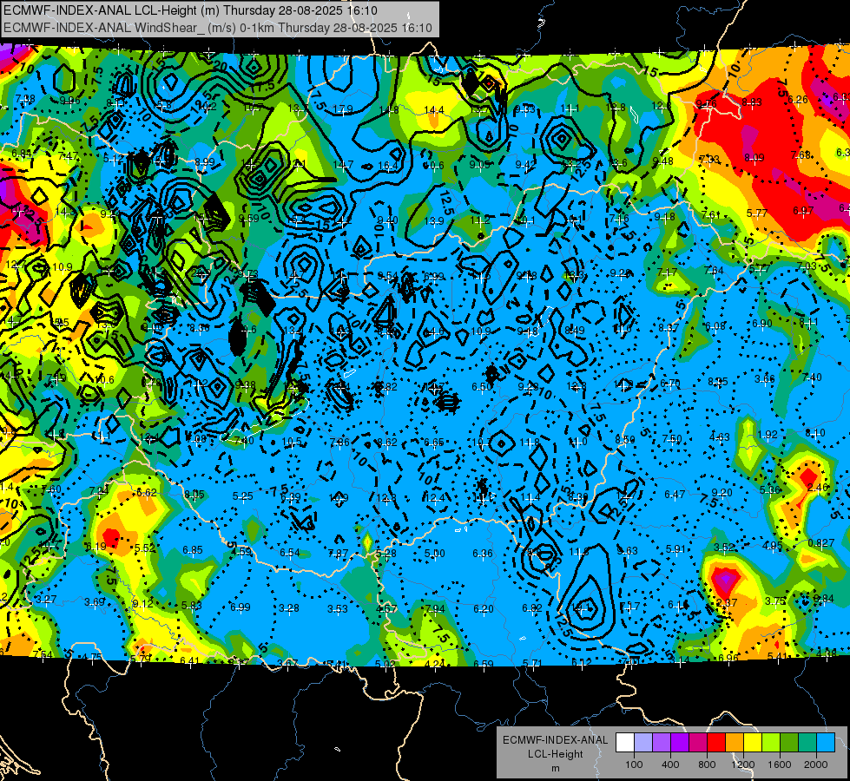Viewport: 850px width, 781px height.
Task: Click the wind shear value 7.68
Action: point(801,155)
